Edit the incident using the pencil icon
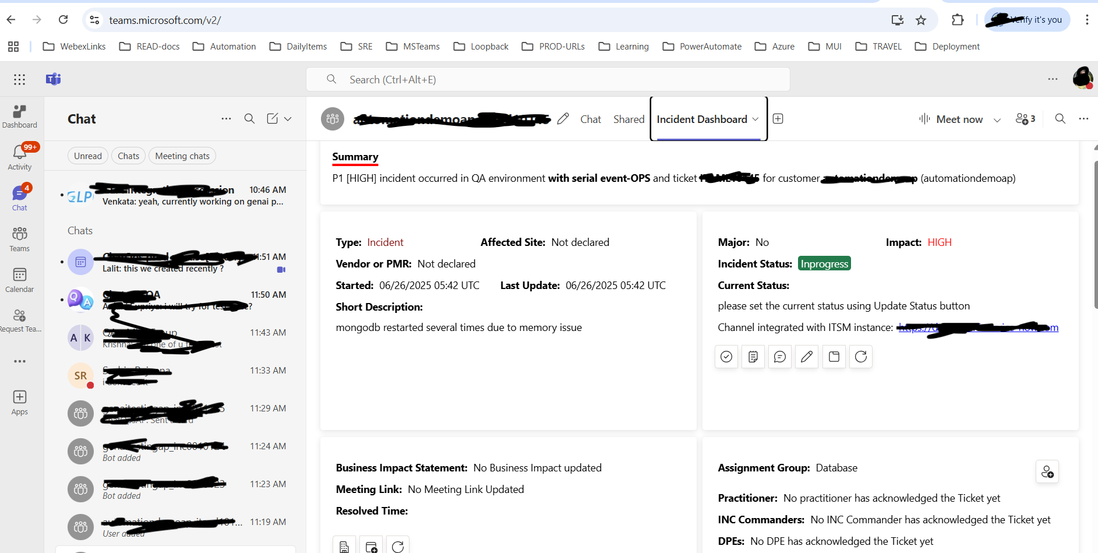 coord(807,357)
